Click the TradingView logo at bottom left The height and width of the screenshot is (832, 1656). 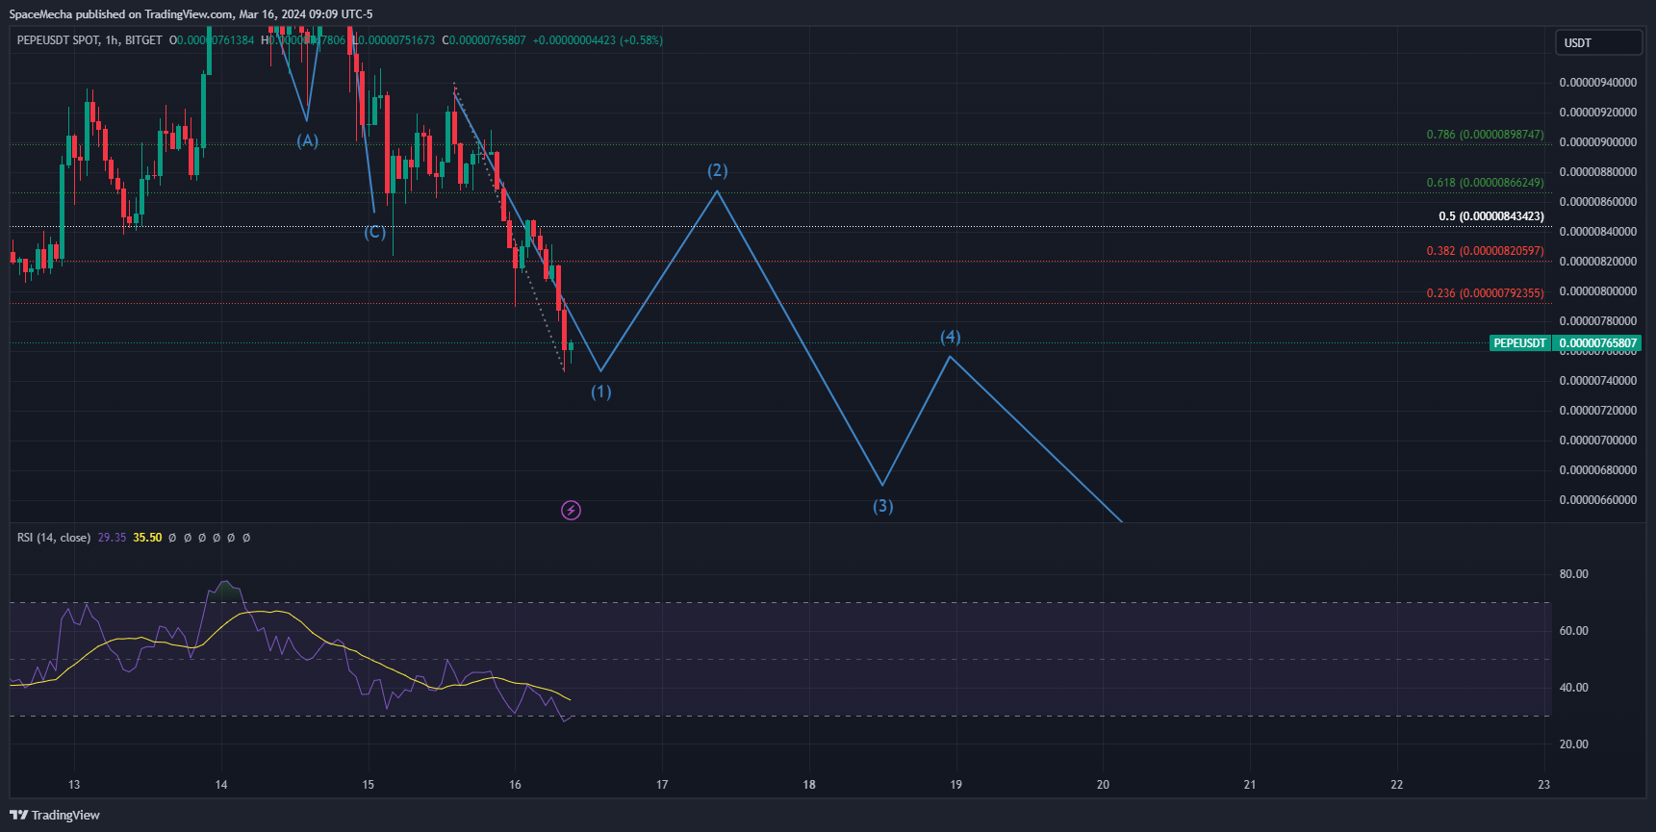tap(55, 815)
